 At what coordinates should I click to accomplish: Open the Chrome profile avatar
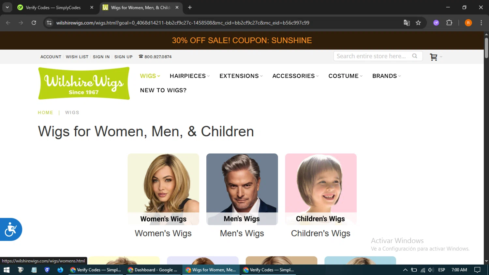click(x=468, y=23)
